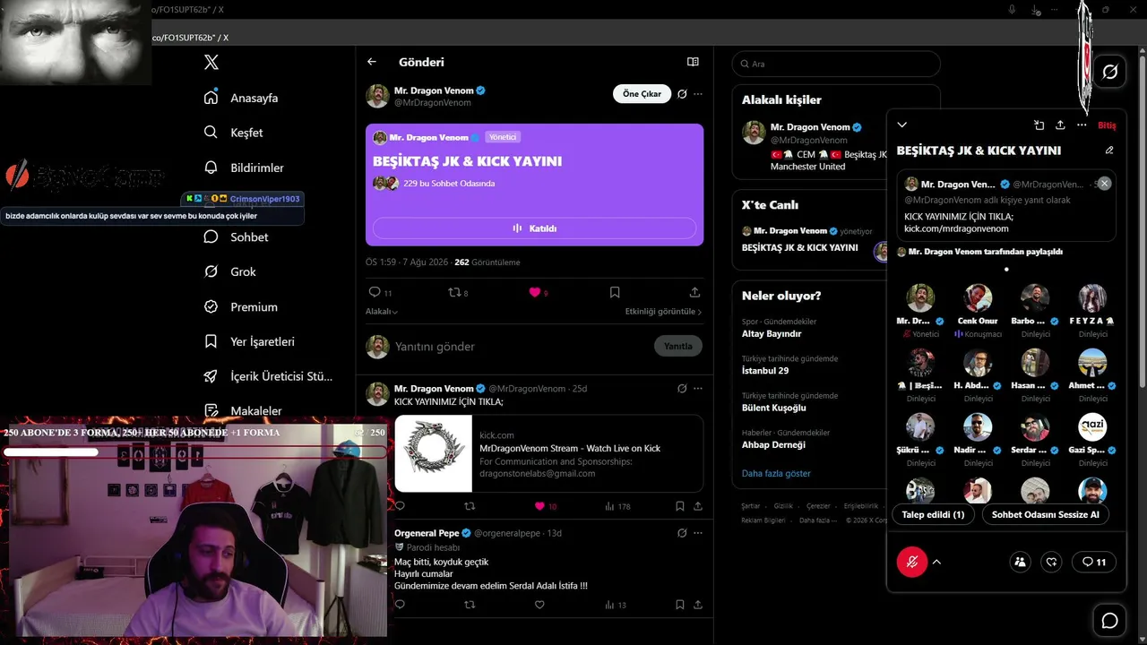
Task: Open the messages chat bubble at bottom right
Action: [x=1109, y=621]
